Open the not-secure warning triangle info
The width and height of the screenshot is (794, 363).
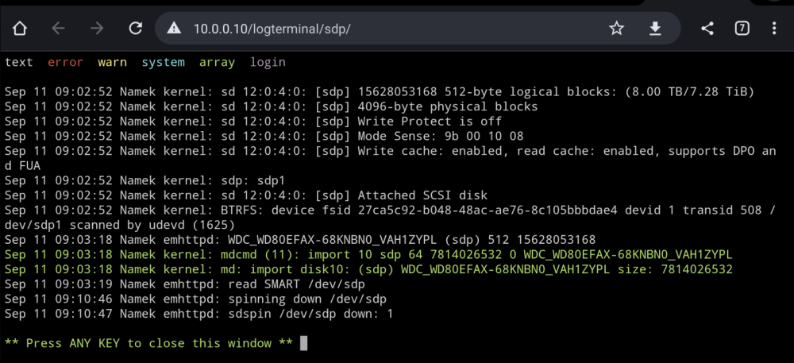174,29
